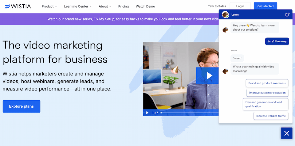Click Lenny's avatar in chat header
295x146 pixels.
225,14
